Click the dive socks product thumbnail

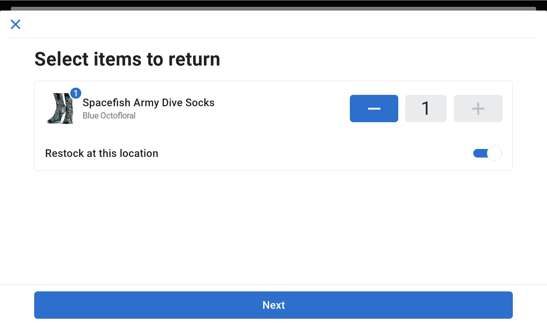pyautogui.click(x=60, y=109)
